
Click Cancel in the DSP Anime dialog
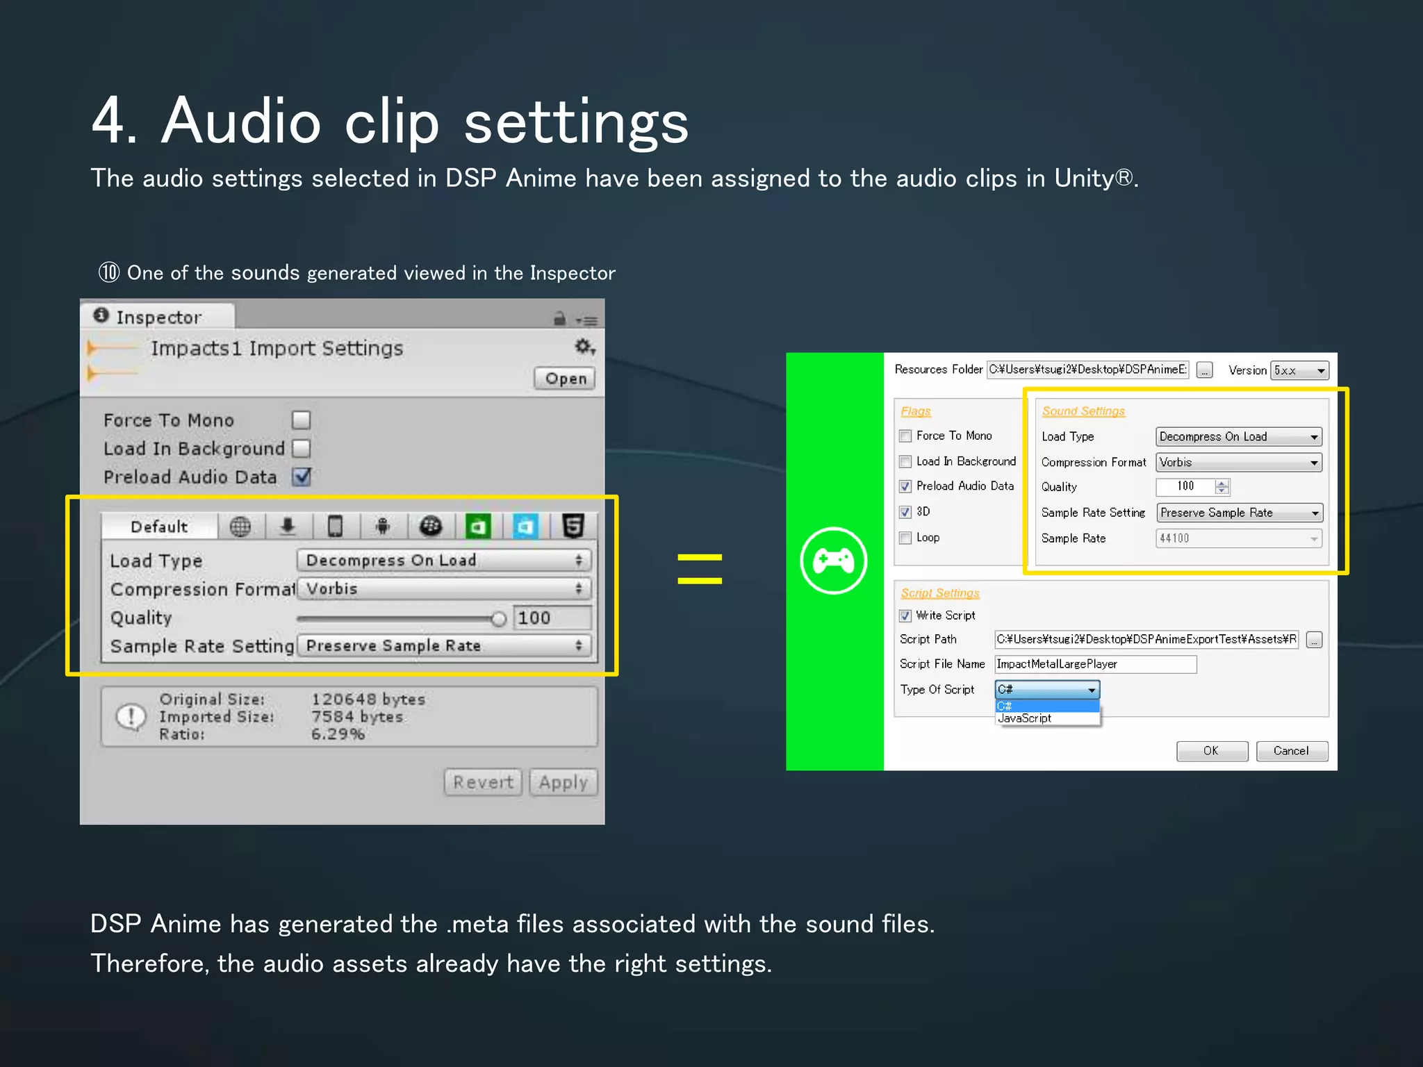(1292, 751)
